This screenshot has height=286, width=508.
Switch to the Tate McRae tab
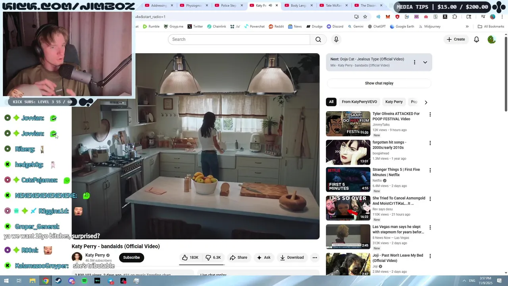tap(333, 6)
